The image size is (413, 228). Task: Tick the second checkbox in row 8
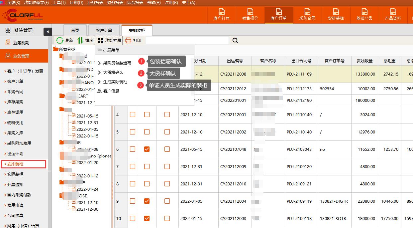pos(147,184)
